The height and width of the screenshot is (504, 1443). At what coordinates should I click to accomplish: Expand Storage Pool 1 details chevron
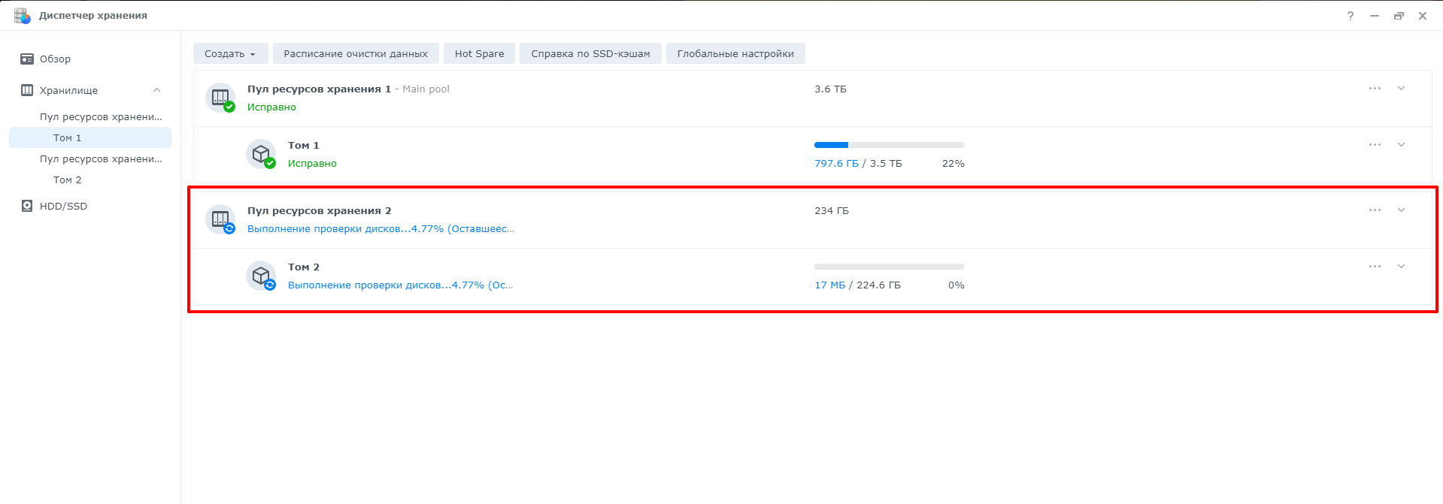(x=1402, y=88)
